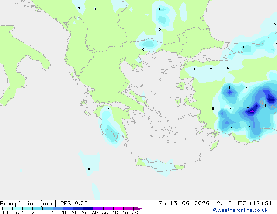Click the legend value label '0.1'
This screenshot has width=277, height=214.
(5, 212)
